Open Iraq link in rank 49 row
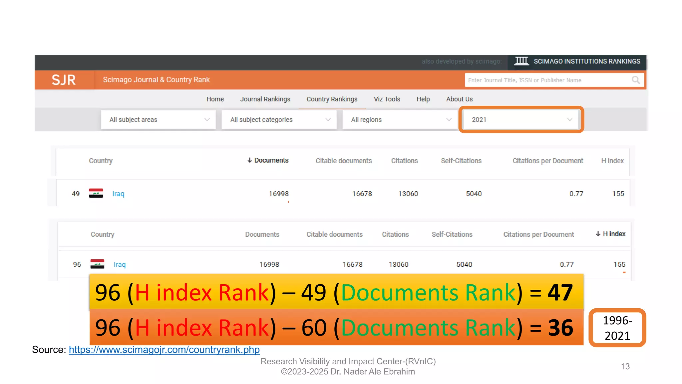 tap(118, 194)
